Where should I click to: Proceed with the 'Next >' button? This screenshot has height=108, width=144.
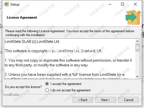pos(105,100)
